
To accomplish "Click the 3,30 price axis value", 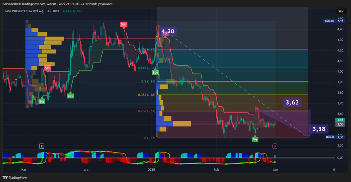I will pyautogui.click(x=340, y=146).
